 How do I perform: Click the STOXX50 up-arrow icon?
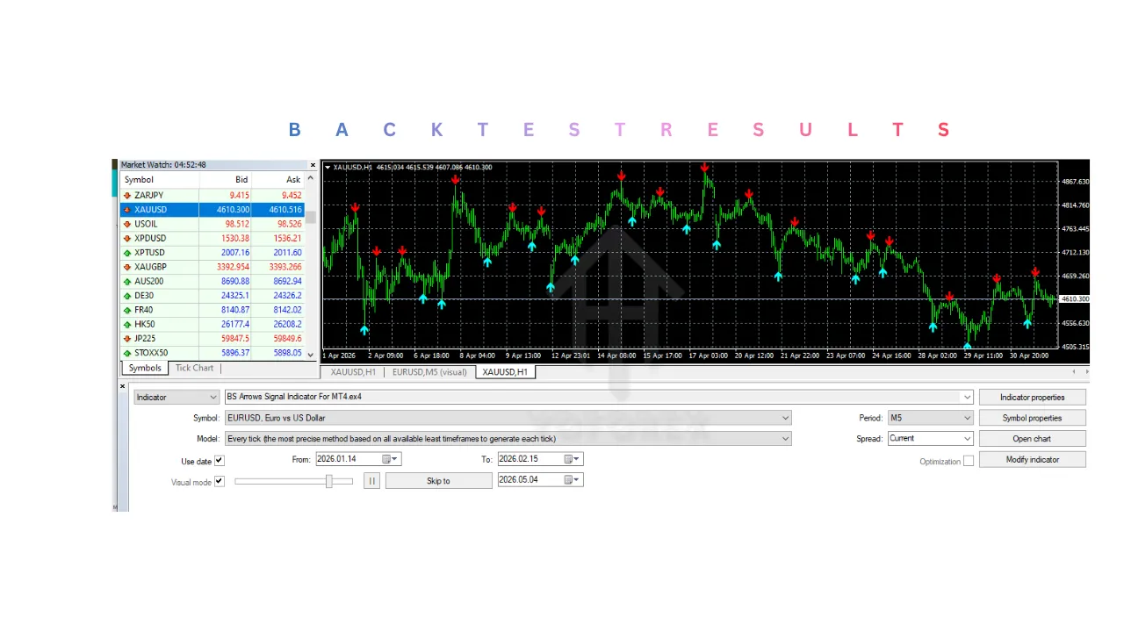click(x=127, y=353)
